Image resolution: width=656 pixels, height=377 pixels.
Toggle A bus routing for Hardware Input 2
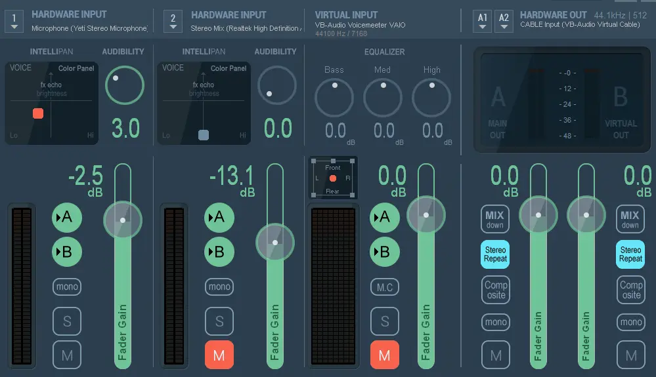(x=219, y=217)
